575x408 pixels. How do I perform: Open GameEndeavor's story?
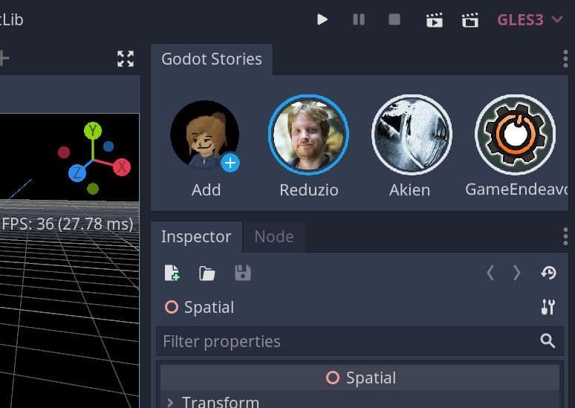pos(516,135)
